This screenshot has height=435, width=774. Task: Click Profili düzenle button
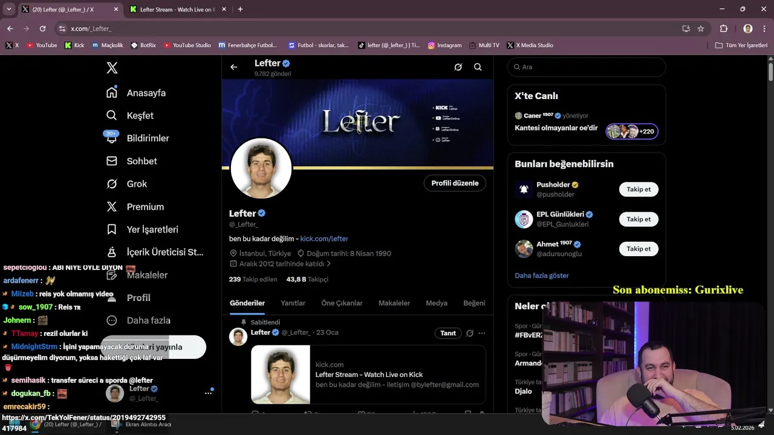[x=455, y=183]
